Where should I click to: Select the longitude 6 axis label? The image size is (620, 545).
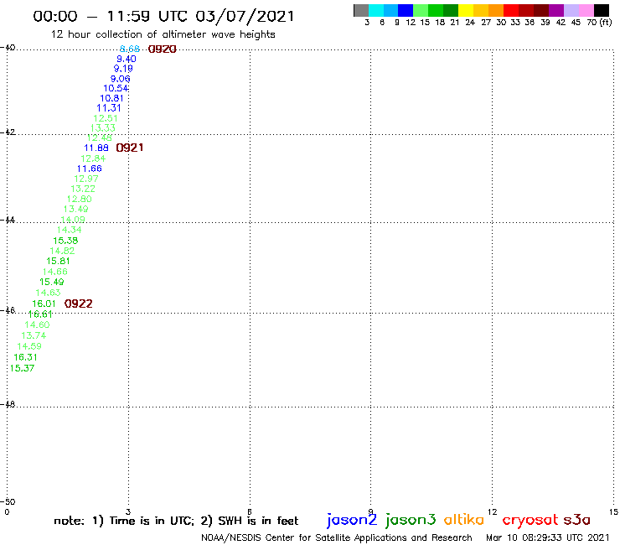click(250, 511)
